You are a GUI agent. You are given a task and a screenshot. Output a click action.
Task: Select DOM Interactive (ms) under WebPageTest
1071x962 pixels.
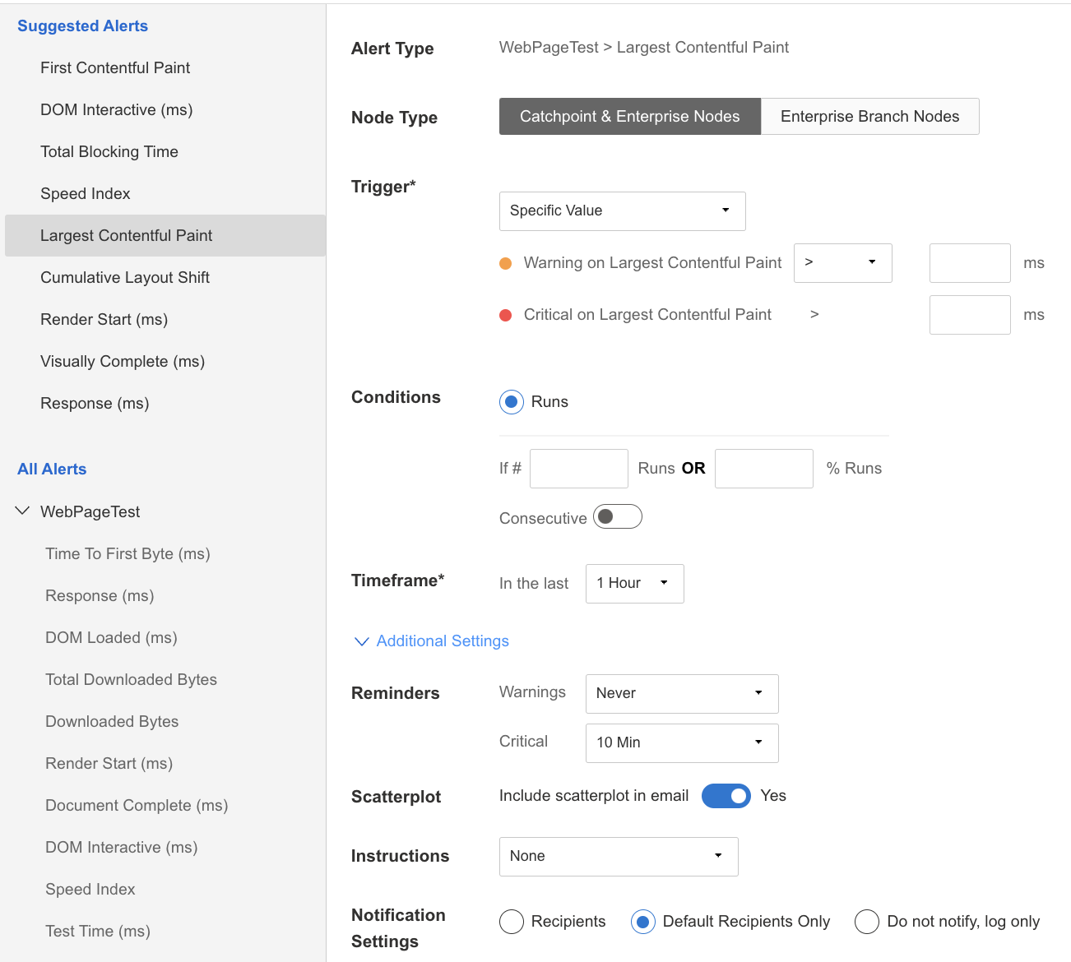pos(122,848)
